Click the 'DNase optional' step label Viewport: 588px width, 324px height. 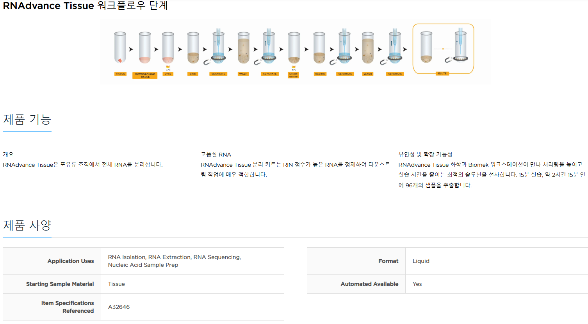(x=293, y=75)
